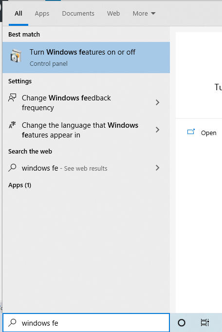Open Cortana from the taskbar circle icon
Image resolution: width=222 pixels, height=332 pixels.
click(x=182, y=323)
